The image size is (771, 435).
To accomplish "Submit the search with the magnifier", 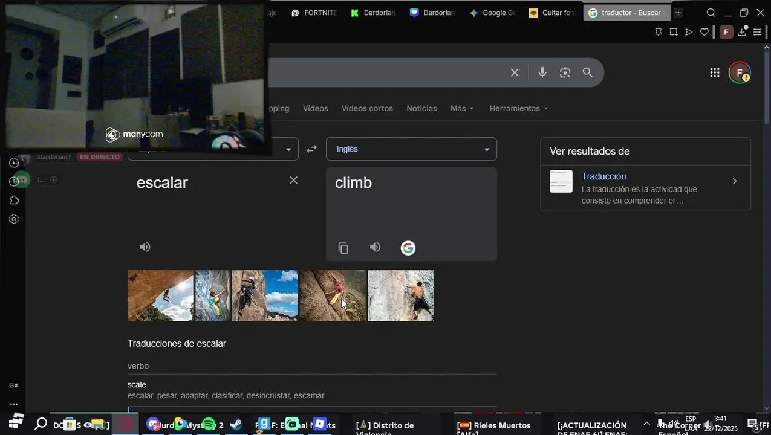I will click(x=587, y=72).
